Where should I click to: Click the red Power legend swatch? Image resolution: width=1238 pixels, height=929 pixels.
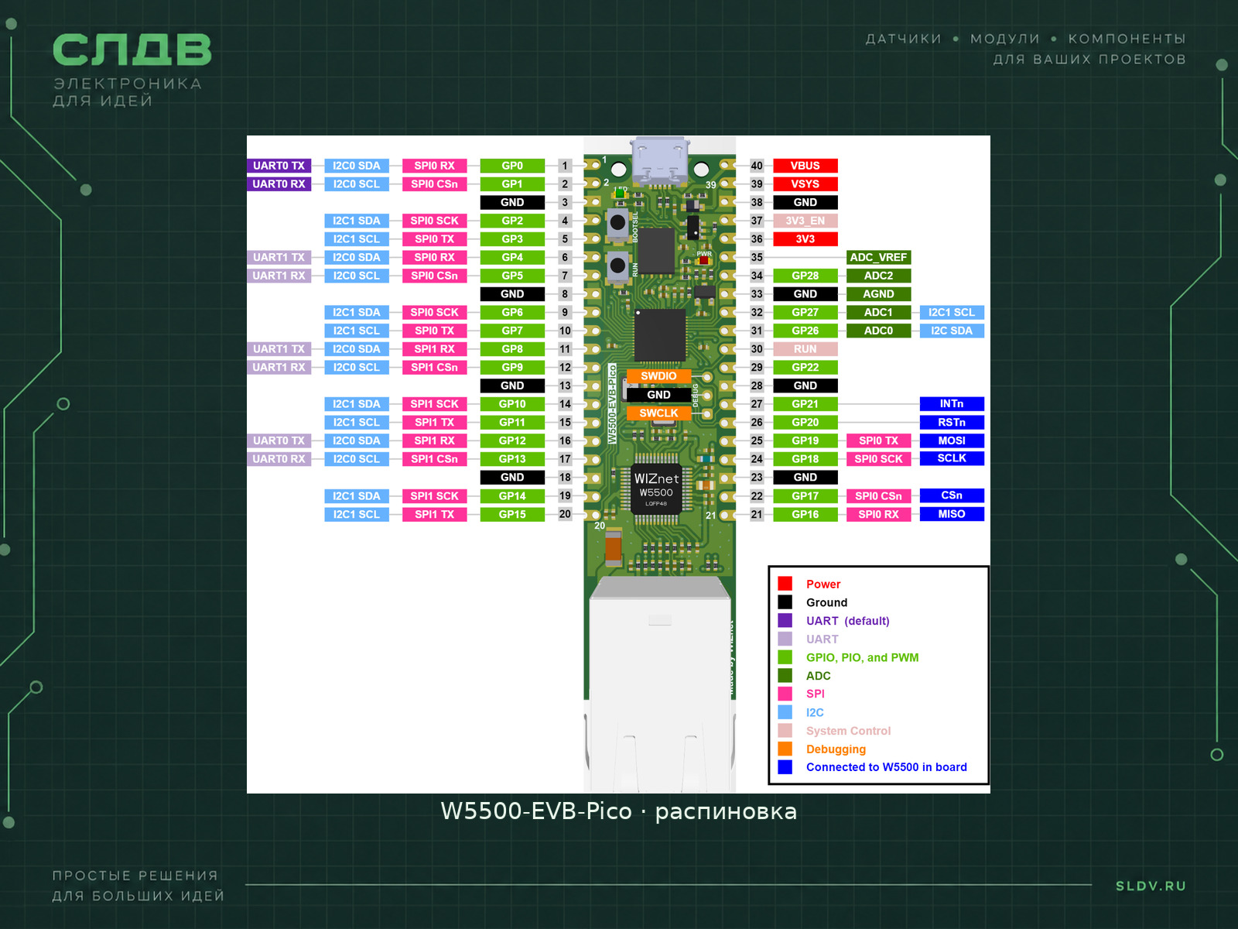point(785,584)
